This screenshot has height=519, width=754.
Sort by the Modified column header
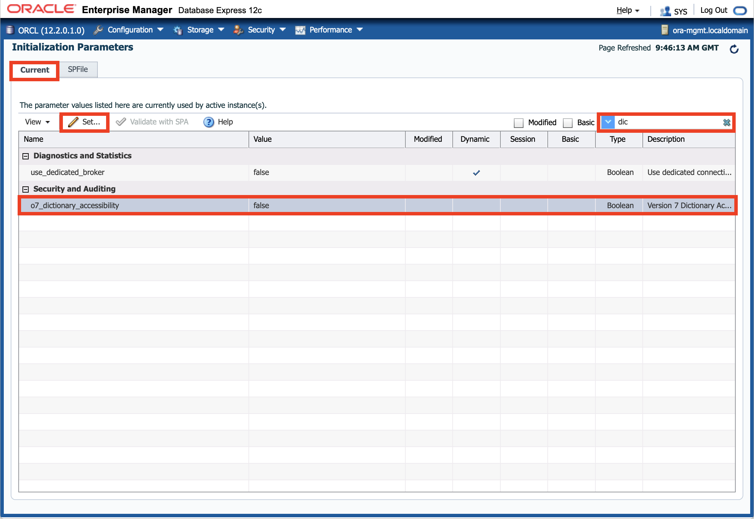tap(429, 139)
